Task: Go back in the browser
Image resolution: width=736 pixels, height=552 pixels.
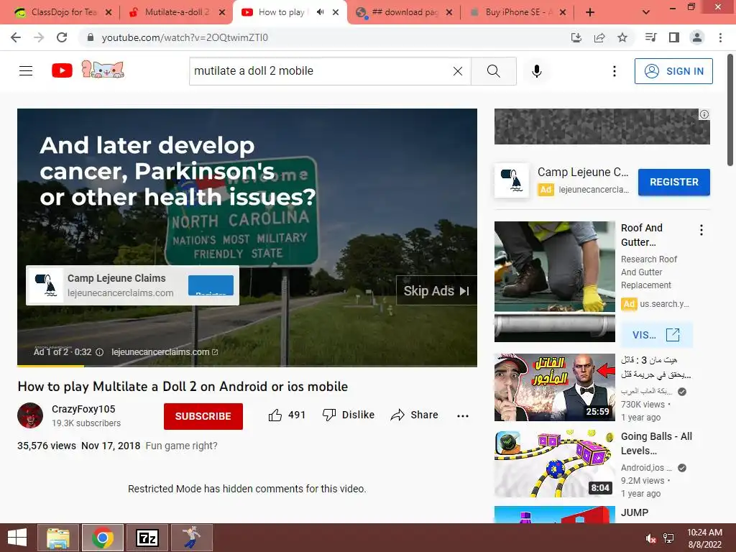Action: click(x=16, y=37)
